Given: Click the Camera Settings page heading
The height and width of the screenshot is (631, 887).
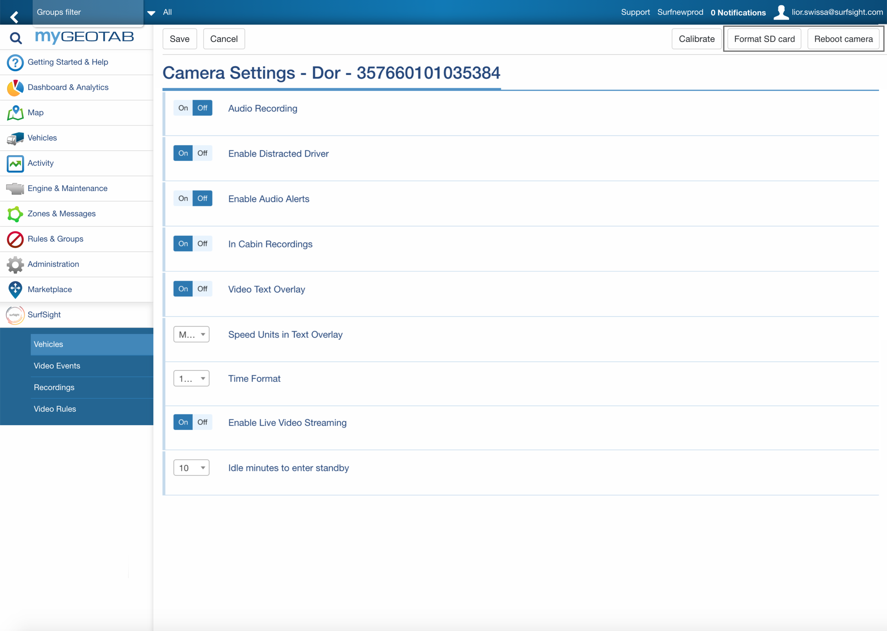Looking at the screenshot, I should pos(331,73).
